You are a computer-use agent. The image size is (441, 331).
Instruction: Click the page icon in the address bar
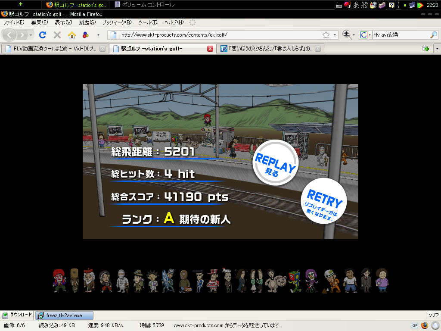(113, 35)
